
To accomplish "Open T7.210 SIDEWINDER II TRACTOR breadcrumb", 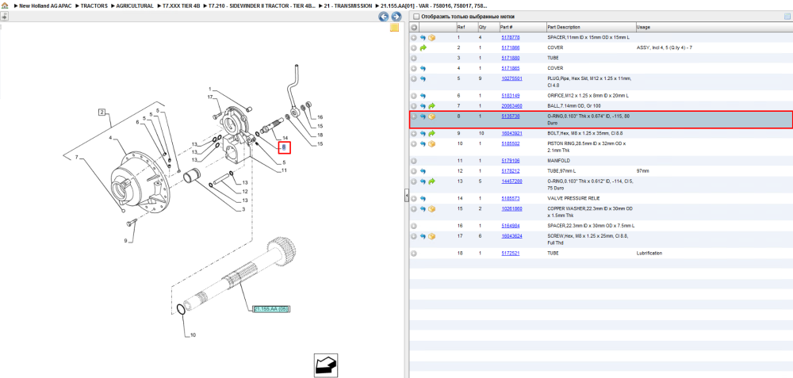I will pyautogui.click(x=262, y=6).
